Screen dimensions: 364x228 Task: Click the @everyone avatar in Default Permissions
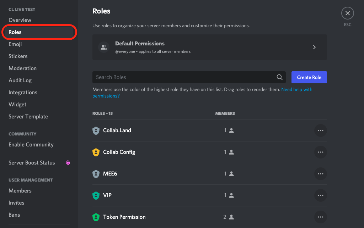(x=103, y=47)
